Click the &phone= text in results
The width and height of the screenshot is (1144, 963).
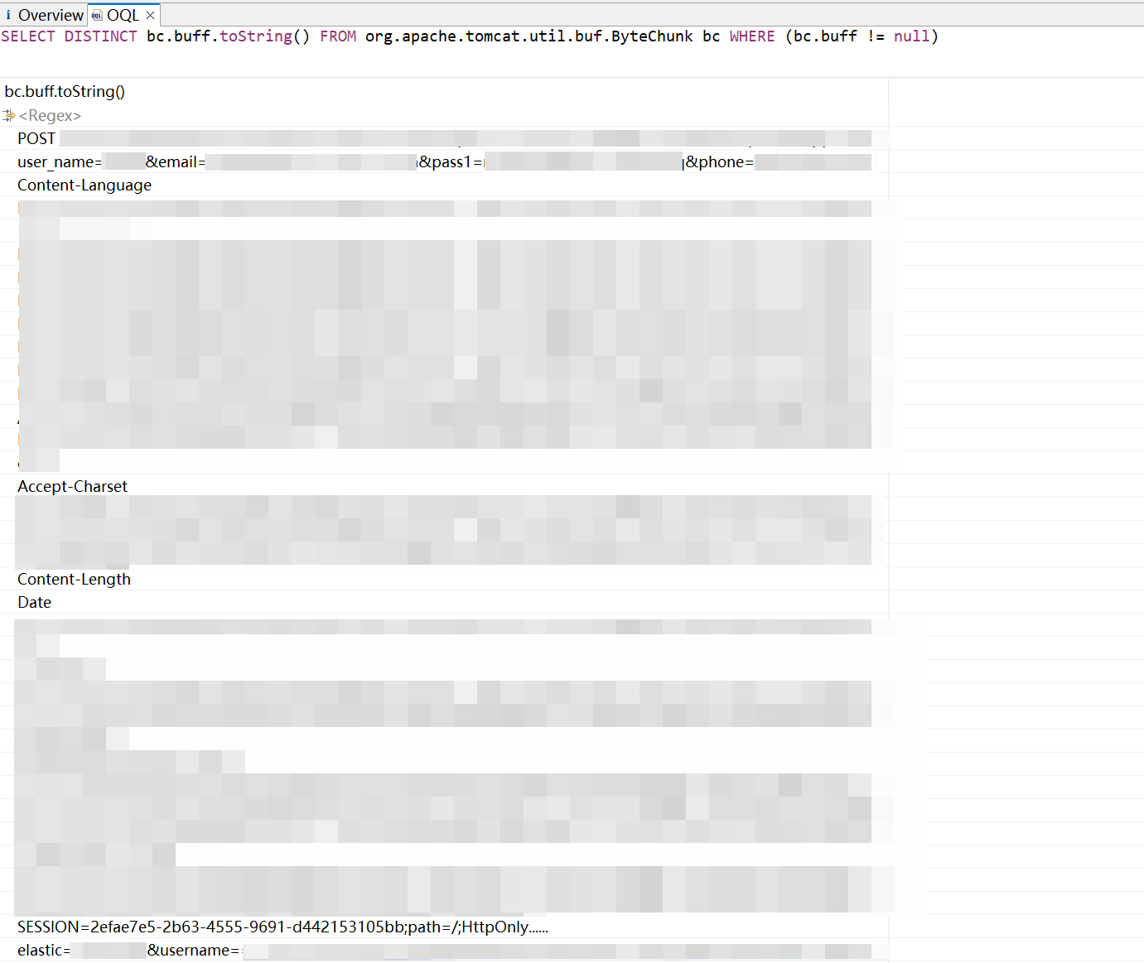[720, 161]
